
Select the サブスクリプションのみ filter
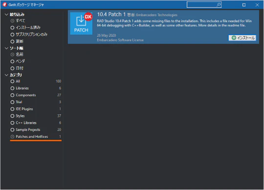[29, 35]
